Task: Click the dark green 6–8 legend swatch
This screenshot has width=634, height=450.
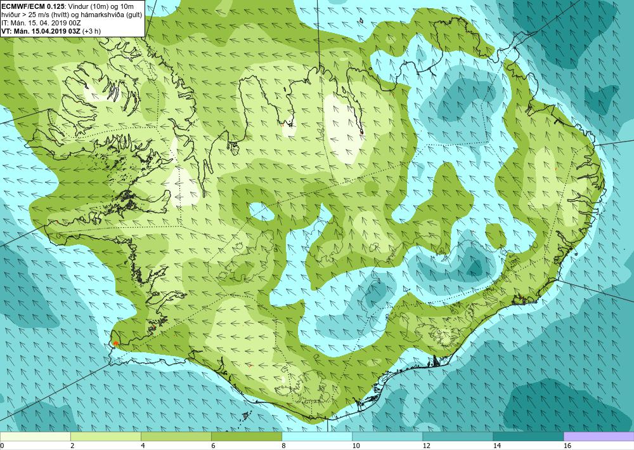Action: pyautogui.click(x=246, y=436)
